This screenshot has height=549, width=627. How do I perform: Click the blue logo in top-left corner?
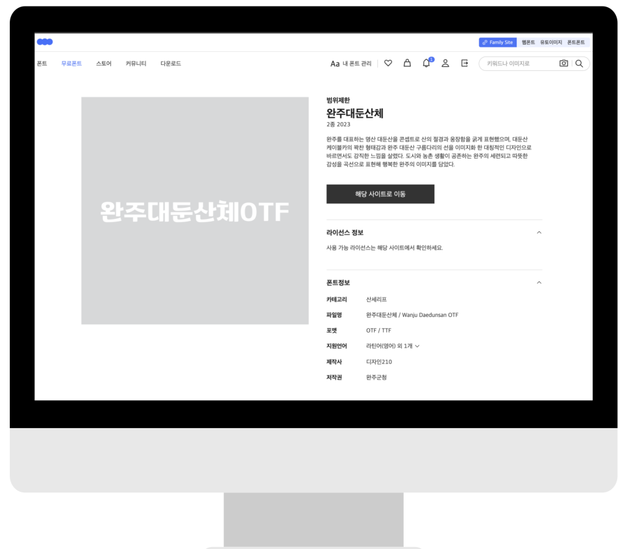(x=45, y=42)
